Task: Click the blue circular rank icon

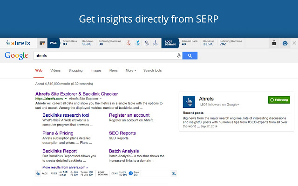Action: [x=130, y=173]
